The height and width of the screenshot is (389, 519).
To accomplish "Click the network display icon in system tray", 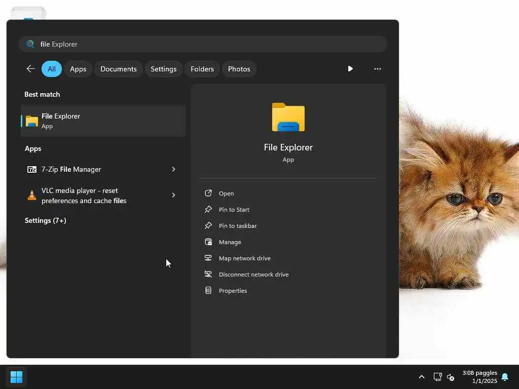I will pyautogui.click(x=437, y=377).
